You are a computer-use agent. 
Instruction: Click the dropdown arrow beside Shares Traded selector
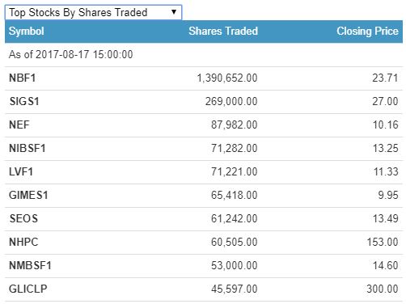pos(174,12)
